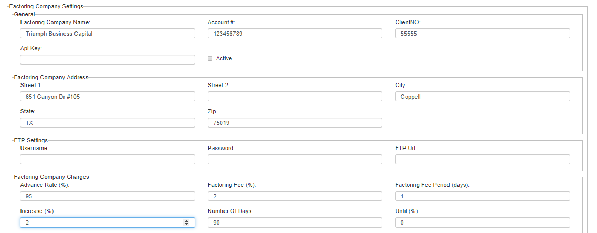Select the Number Of Days field

[x=295, y=223]
